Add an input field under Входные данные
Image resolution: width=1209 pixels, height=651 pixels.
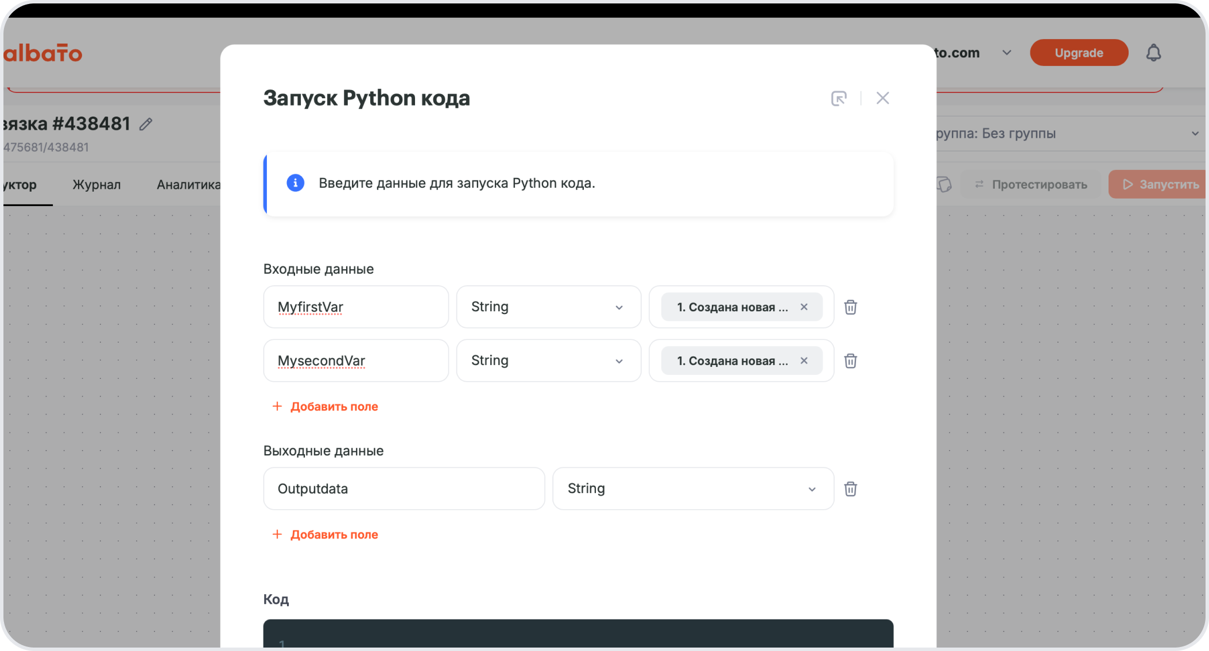325,406
